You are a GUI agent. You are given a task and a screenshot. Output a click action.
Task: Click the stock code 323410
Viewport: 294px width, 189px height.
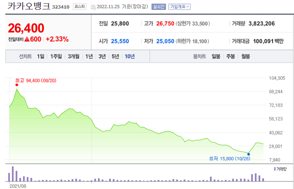click(61, 7)
